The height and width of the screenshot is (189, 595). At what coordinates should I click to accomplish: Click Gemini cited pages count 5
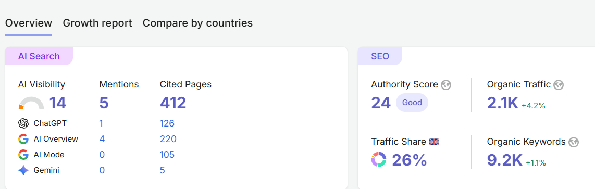click(x=163, y=170)
